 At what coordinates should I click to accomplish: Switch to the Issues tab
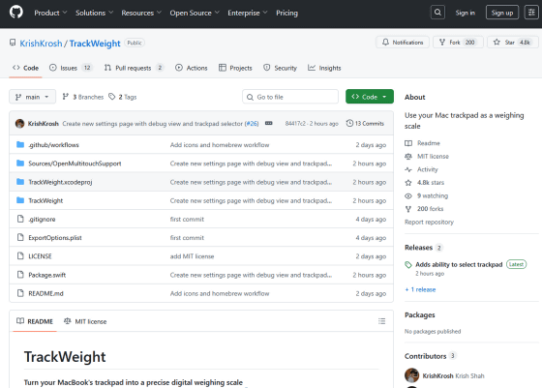click(71, 68)
